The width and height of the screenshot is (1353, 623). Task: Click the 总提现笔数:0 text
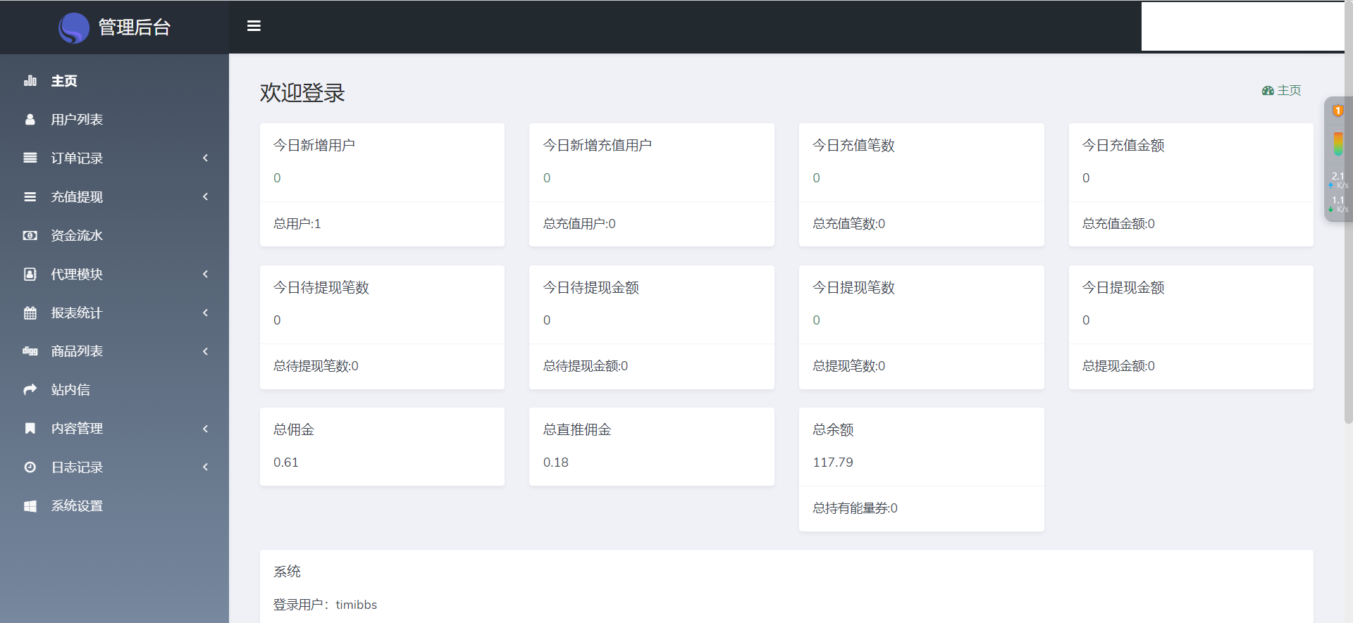(x=849, y=366)
